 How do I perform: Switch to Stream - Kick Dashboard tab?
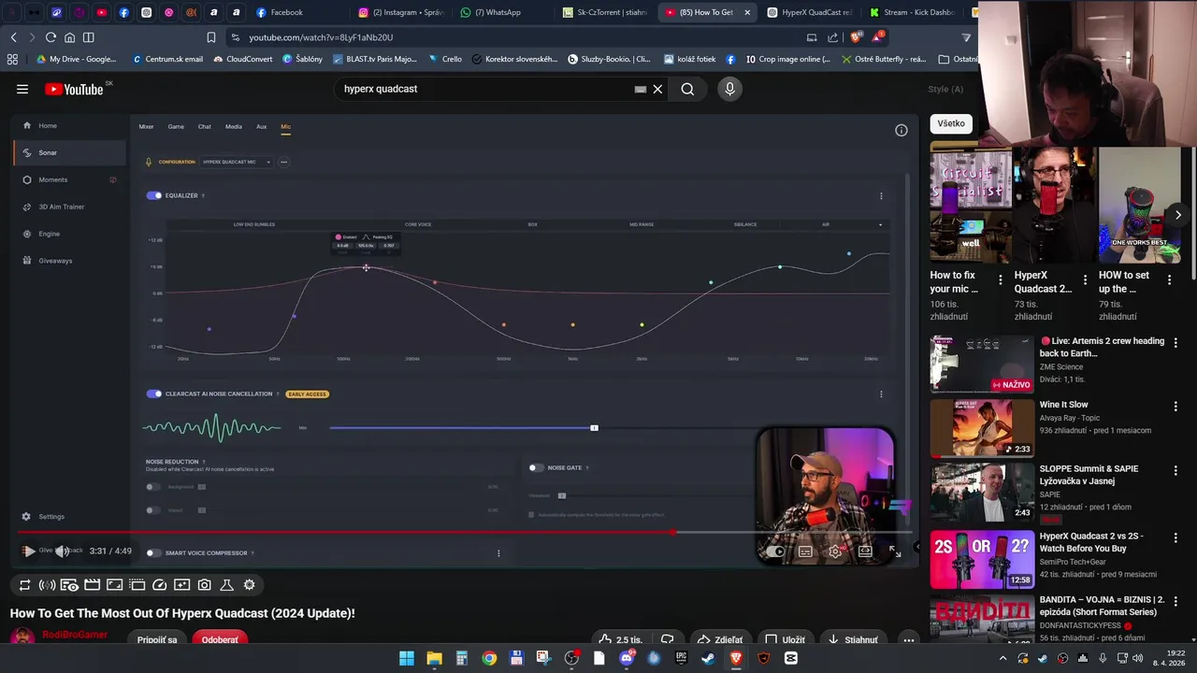[x=912, y=12]
